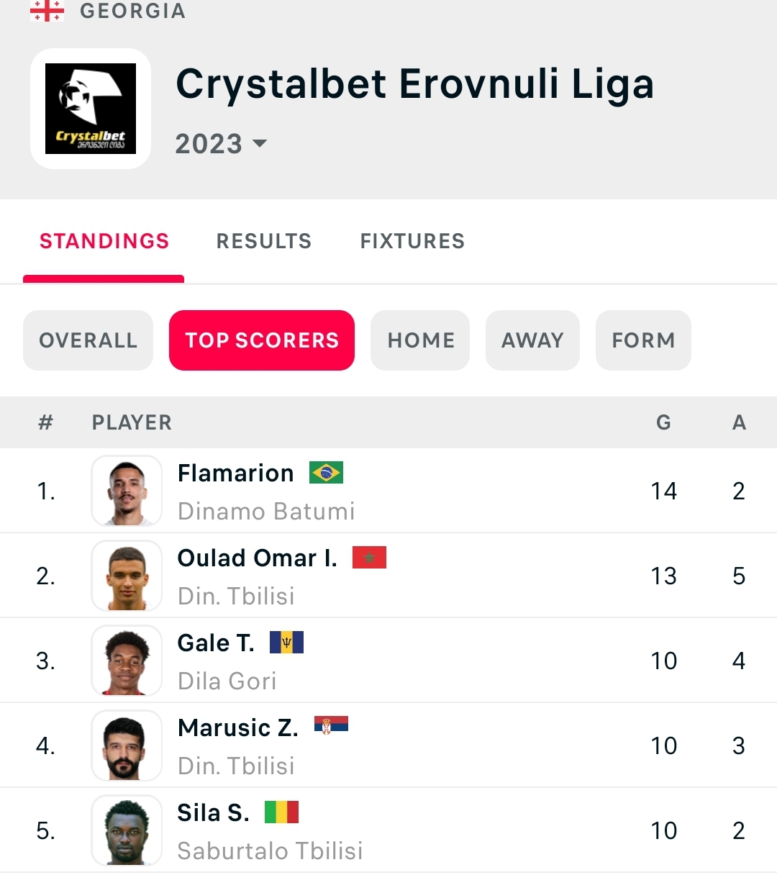
Task: Select the Home filter pill
Action: tap(421, 340)
